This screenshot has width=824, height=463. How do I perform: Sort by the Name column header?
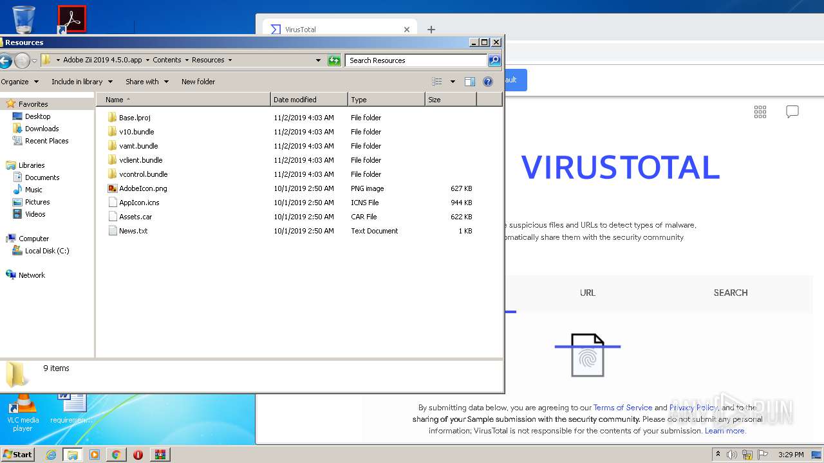point(183,100)
